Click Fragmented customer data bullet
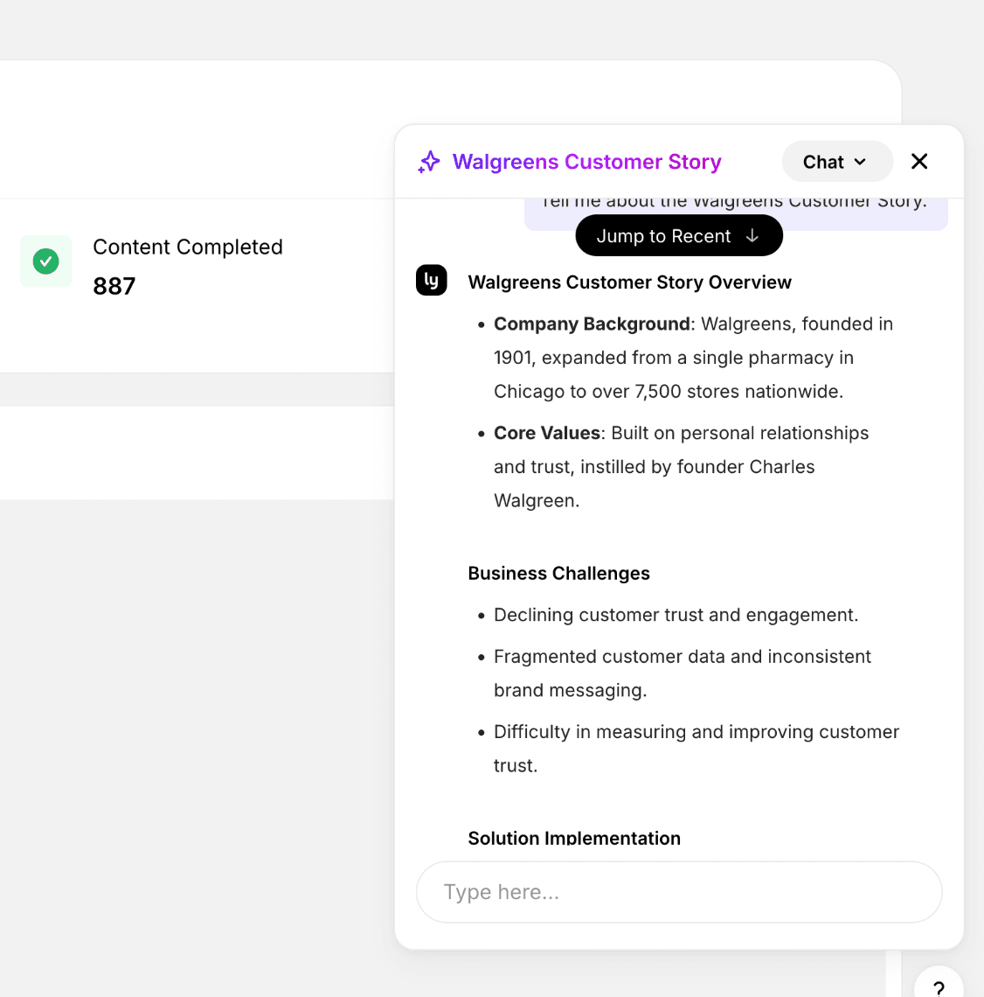984x997 pixels. pyautogui.click(x=683, y=673)
